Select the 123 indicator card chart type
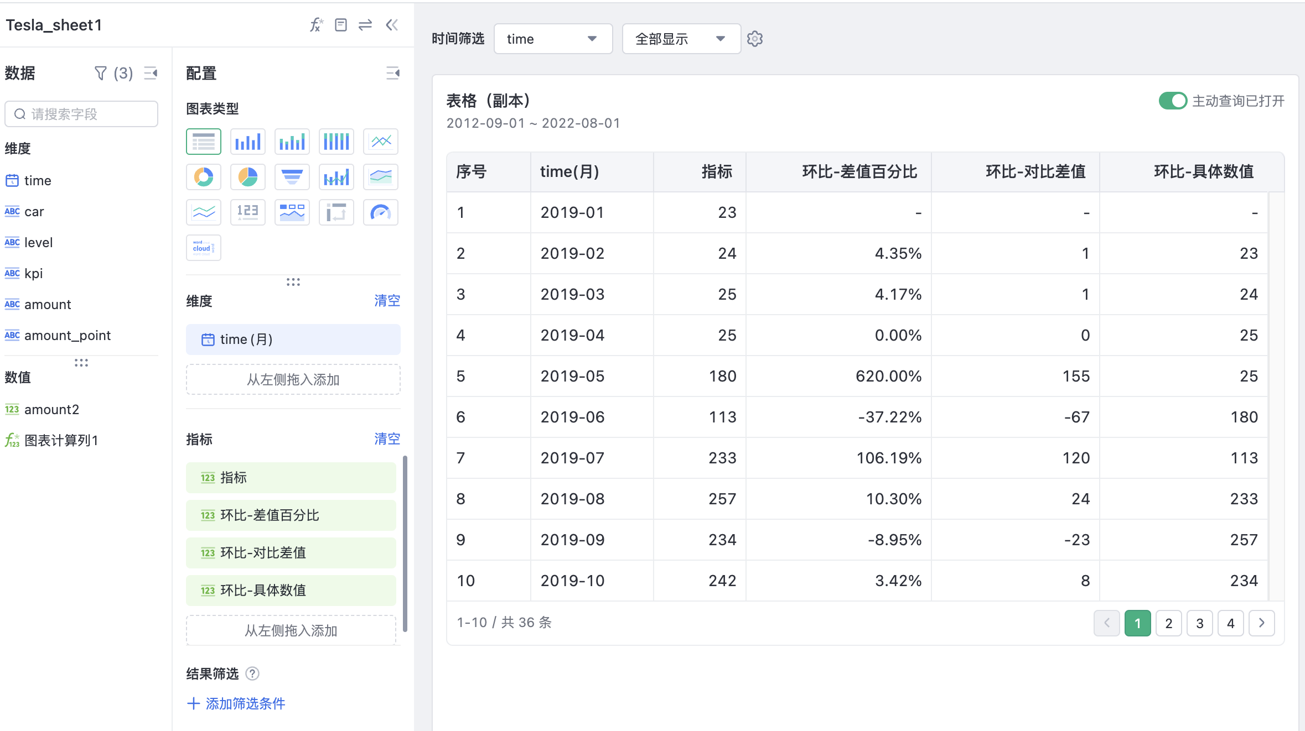The width and height of the screenshot is (1305, 731). [x=247, y=212]
